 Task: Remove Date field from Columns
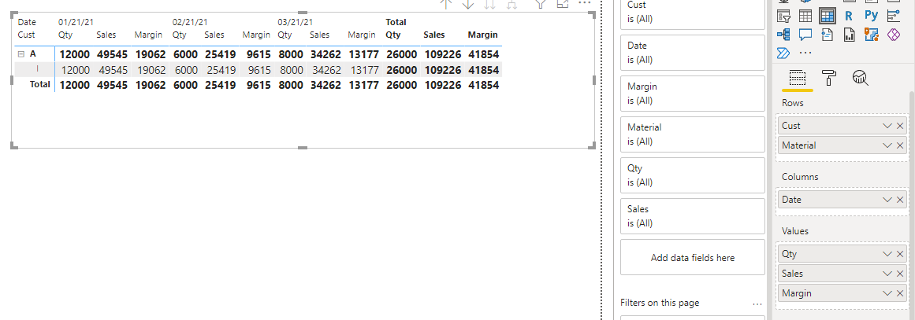900,200
